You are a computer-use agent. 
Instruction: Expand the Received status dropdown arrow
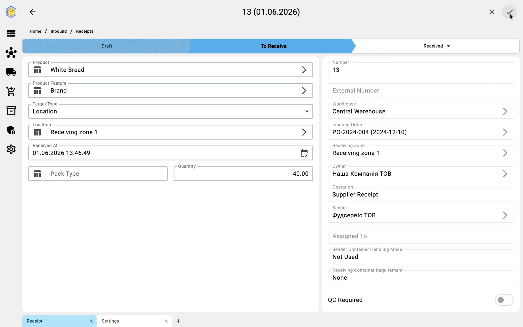click(x=448, y=46)
